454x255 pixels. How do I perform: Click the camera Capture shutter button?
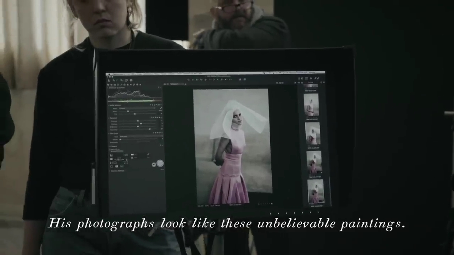[160, 163]
